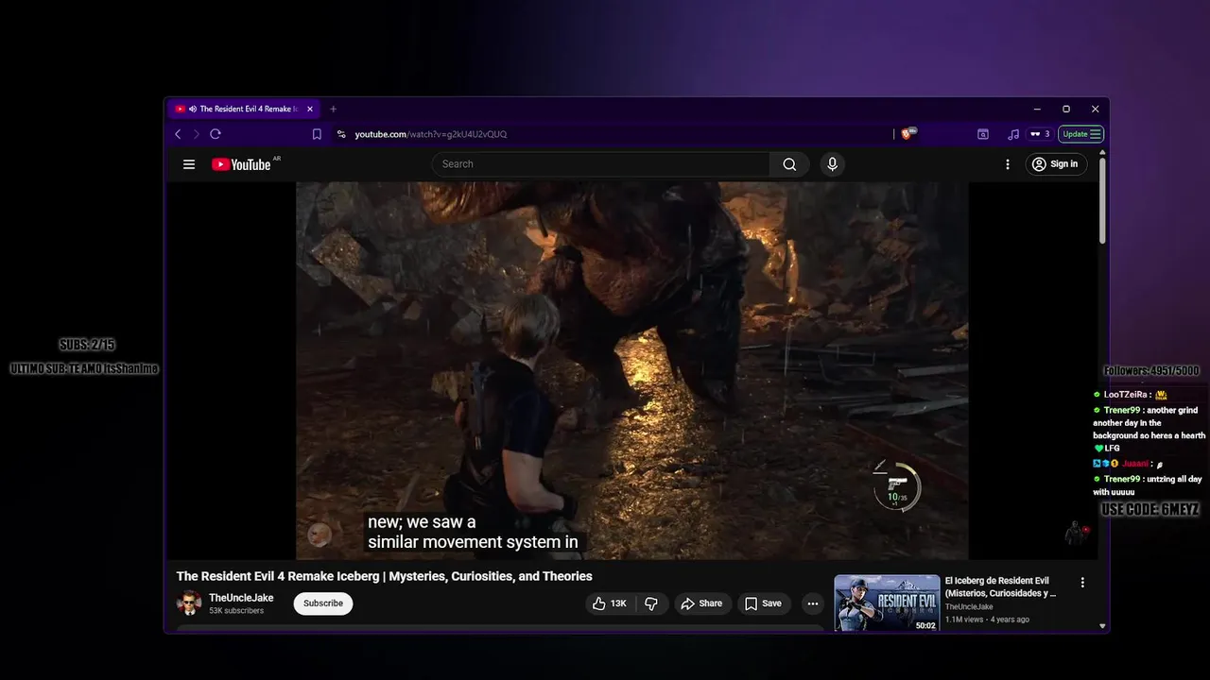Click the VPN glasses button showing 3

click(1040, 134)
